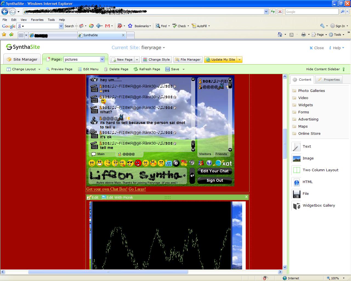
Task: Sign Out of the chat
Action: click(215, 180)
